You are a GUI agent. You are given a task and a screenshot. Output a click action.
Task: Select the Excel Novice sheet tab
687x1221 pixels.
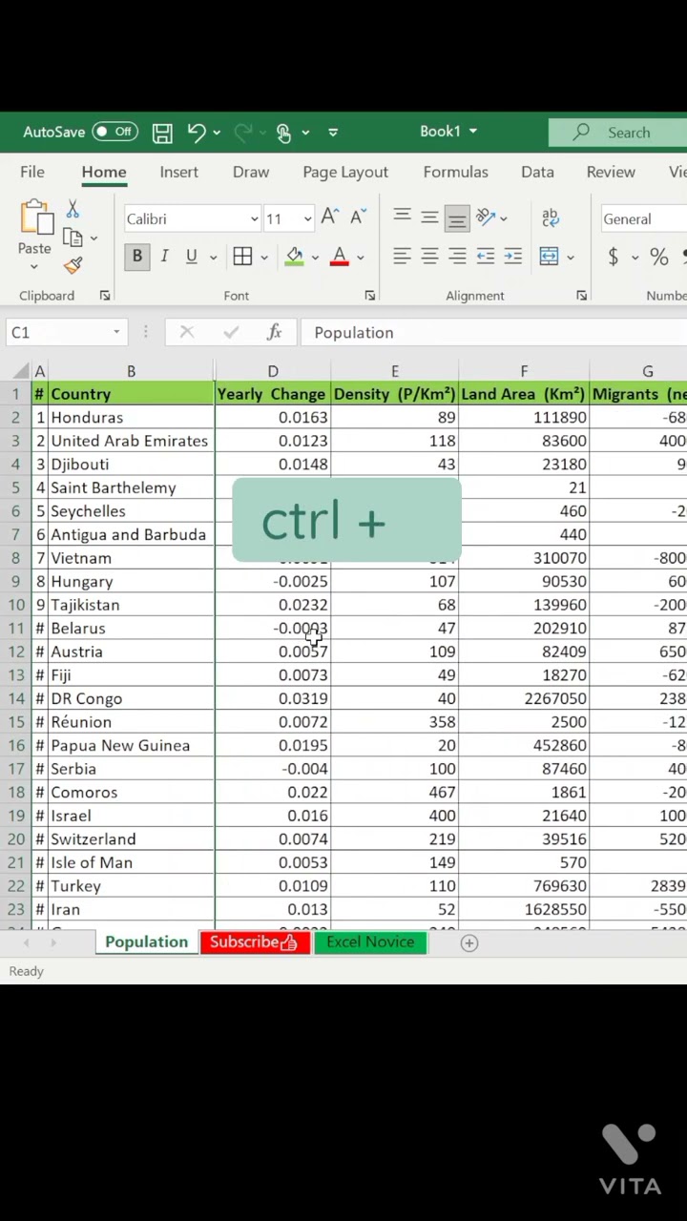[x=370, y=942]
